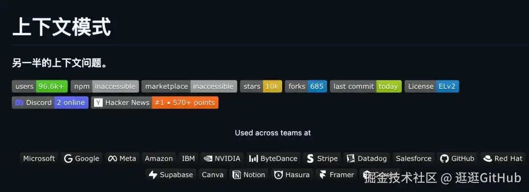529x192 pixels.
Task: Open the forks 685 badge
Action: pos(306,86)
